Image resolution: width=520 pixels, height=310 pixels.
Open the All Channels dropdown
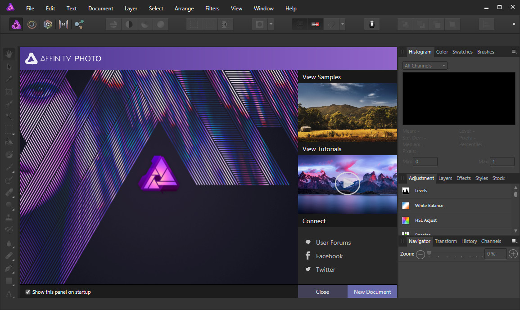(x=425, y=66)
